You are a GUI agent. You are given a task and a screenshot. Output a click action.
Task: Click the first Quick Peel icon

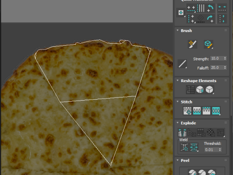pos(192,172)
